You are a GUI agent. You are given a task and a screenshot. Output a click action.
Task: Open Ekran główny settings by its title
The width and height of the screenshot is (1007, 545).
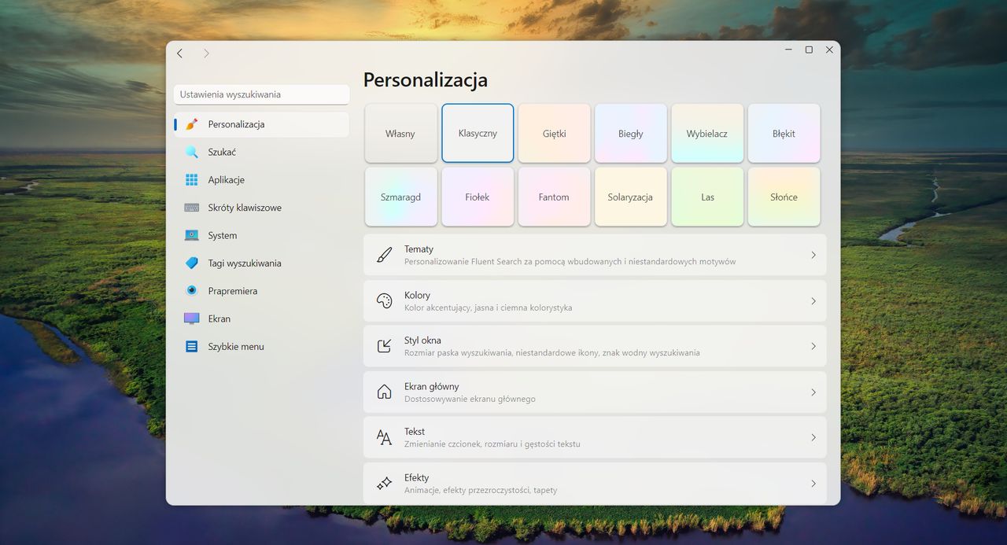[431, 386]
